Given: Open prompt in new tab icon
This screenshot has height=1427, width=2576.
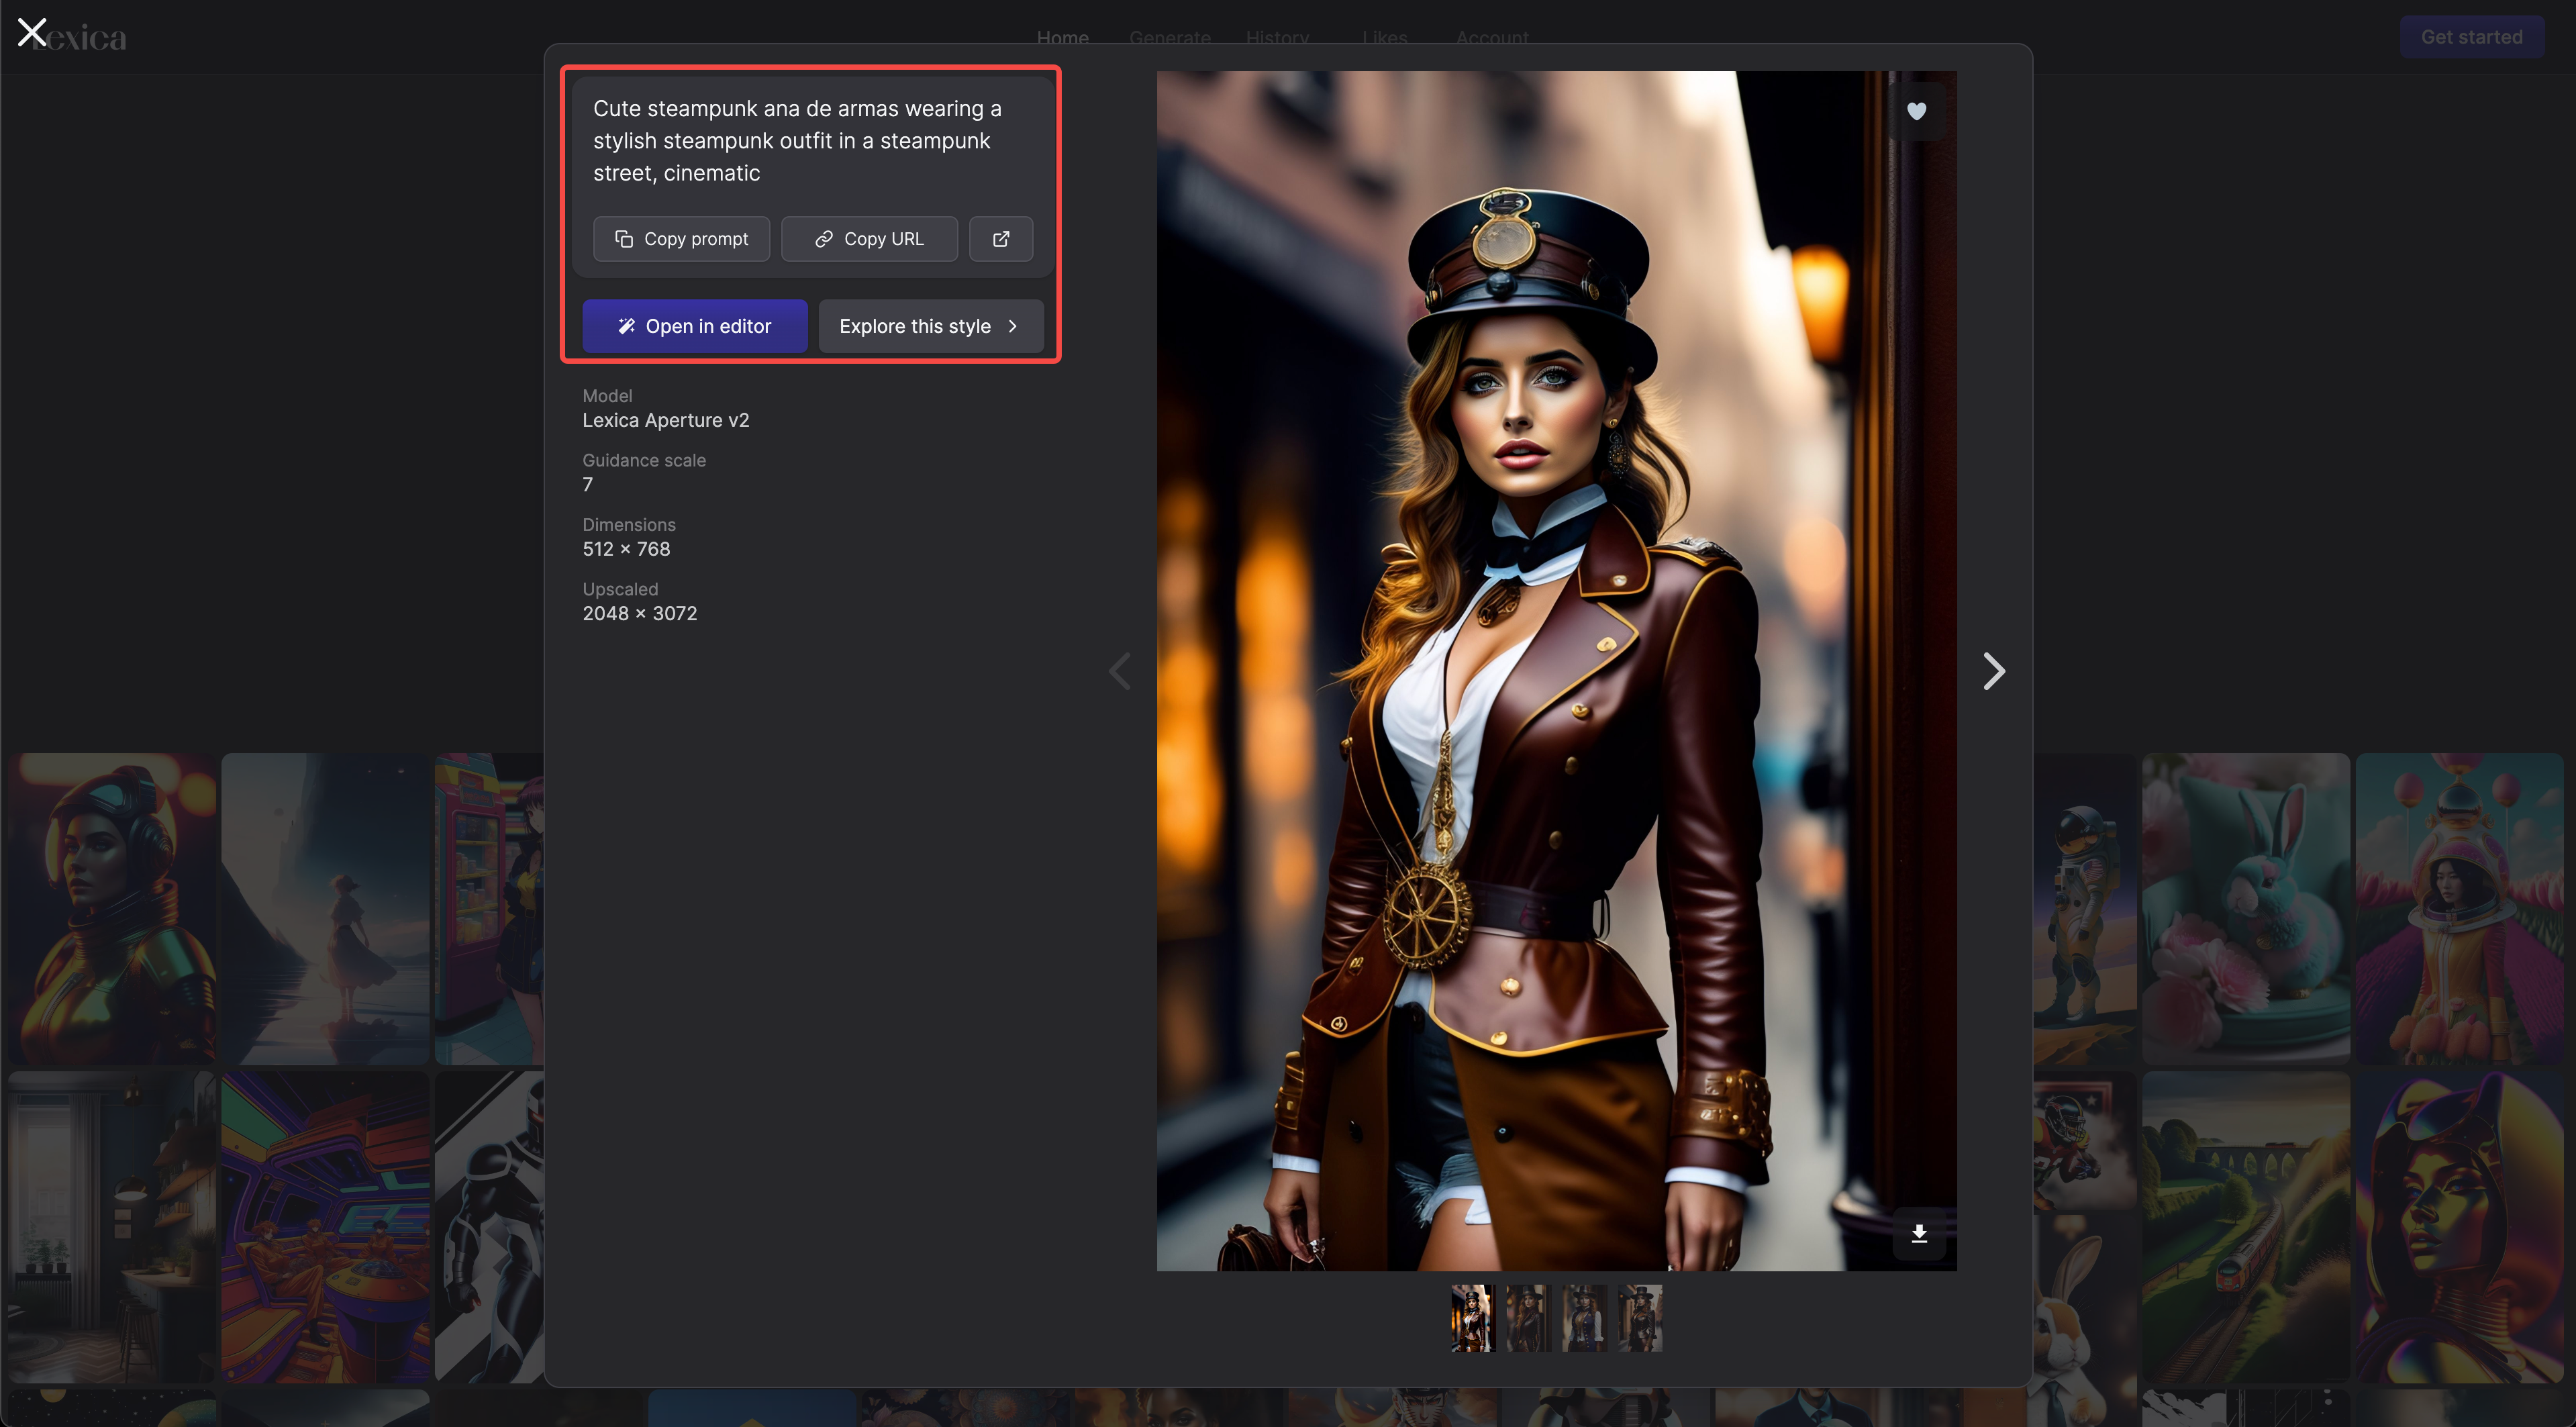Looking at the screenshot, I should (x=1000, y=239).
